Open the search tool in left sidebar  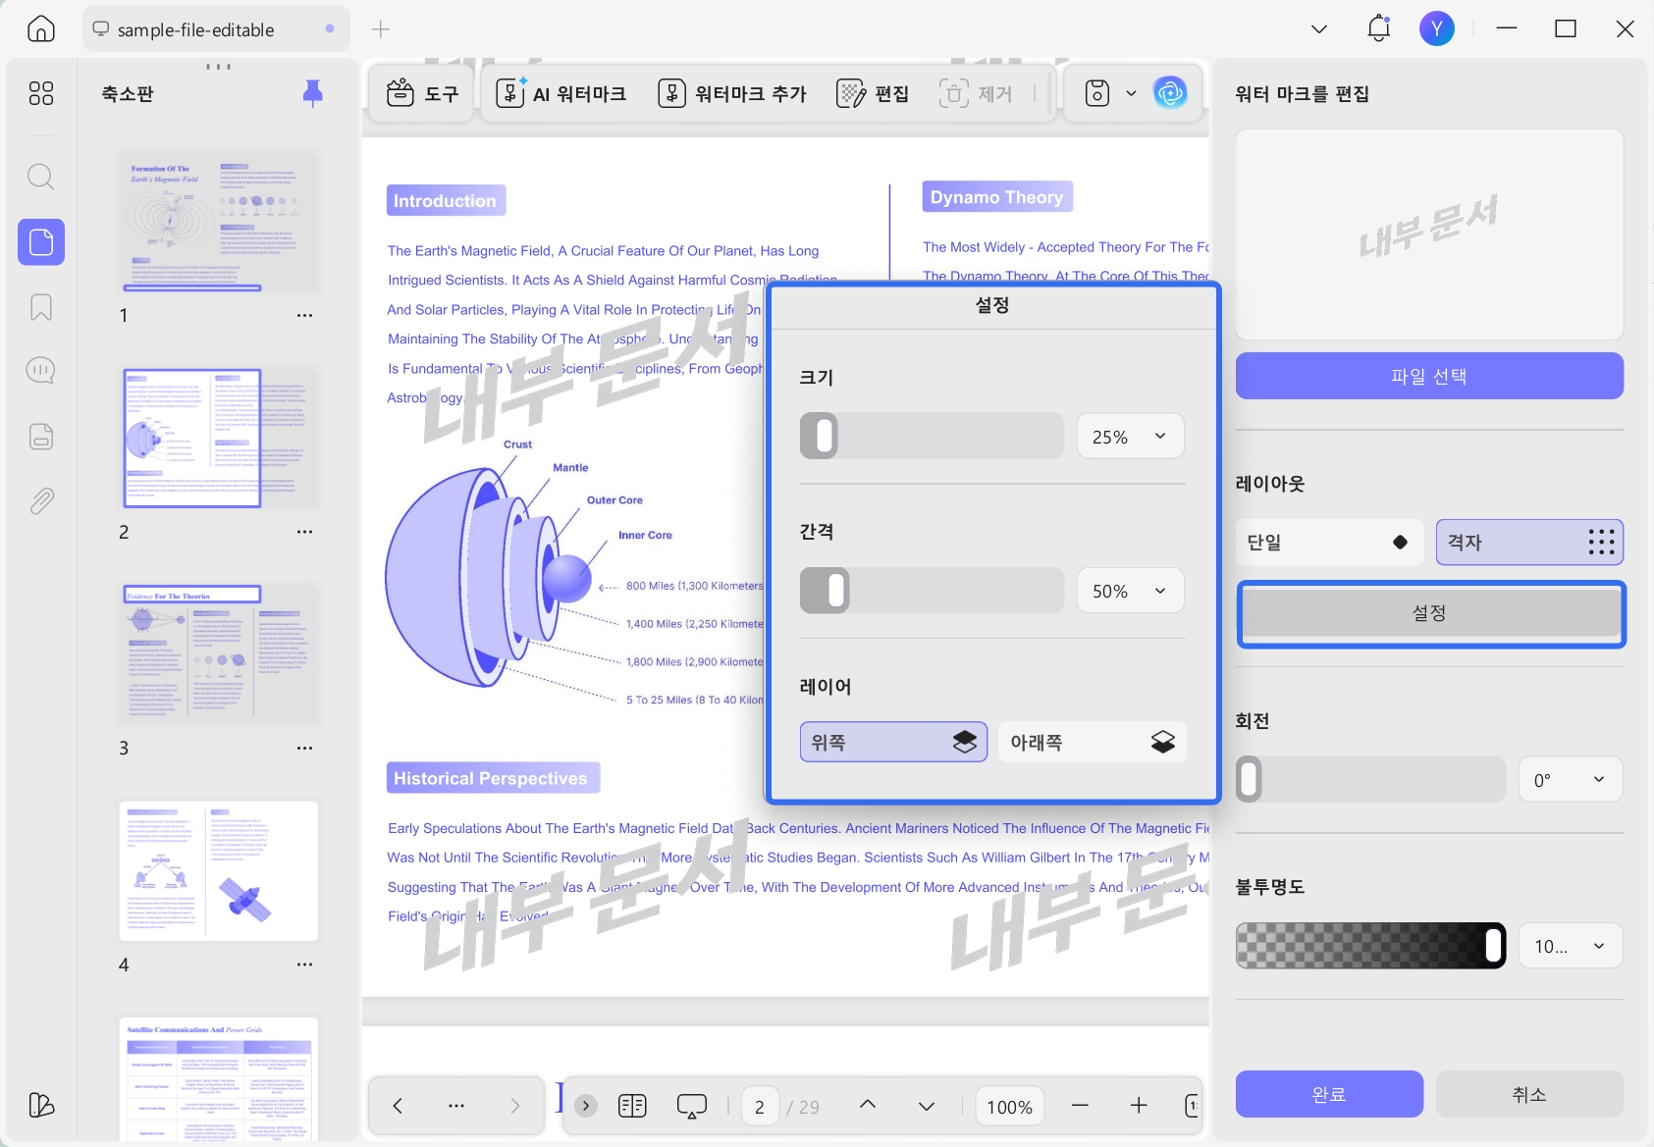coord(40,177)
